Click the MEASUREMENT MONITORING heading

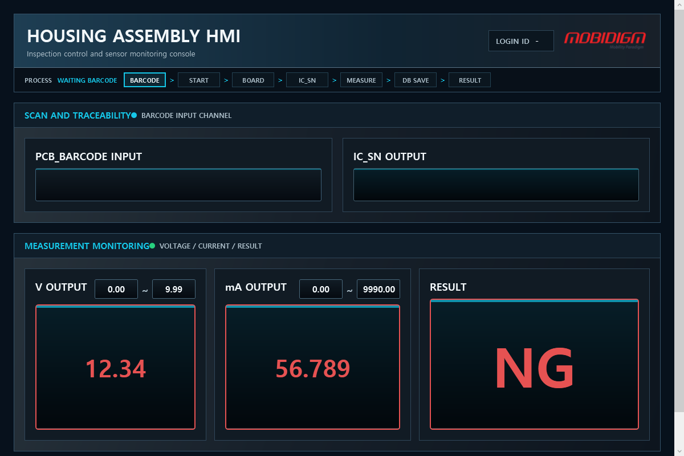coord(87,246)
